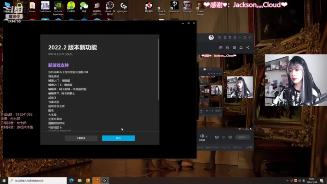Open the Propnight desktop shortcut
Viewport: 327px width, 184px height.
pyautogui.click(x=188, y=7)
